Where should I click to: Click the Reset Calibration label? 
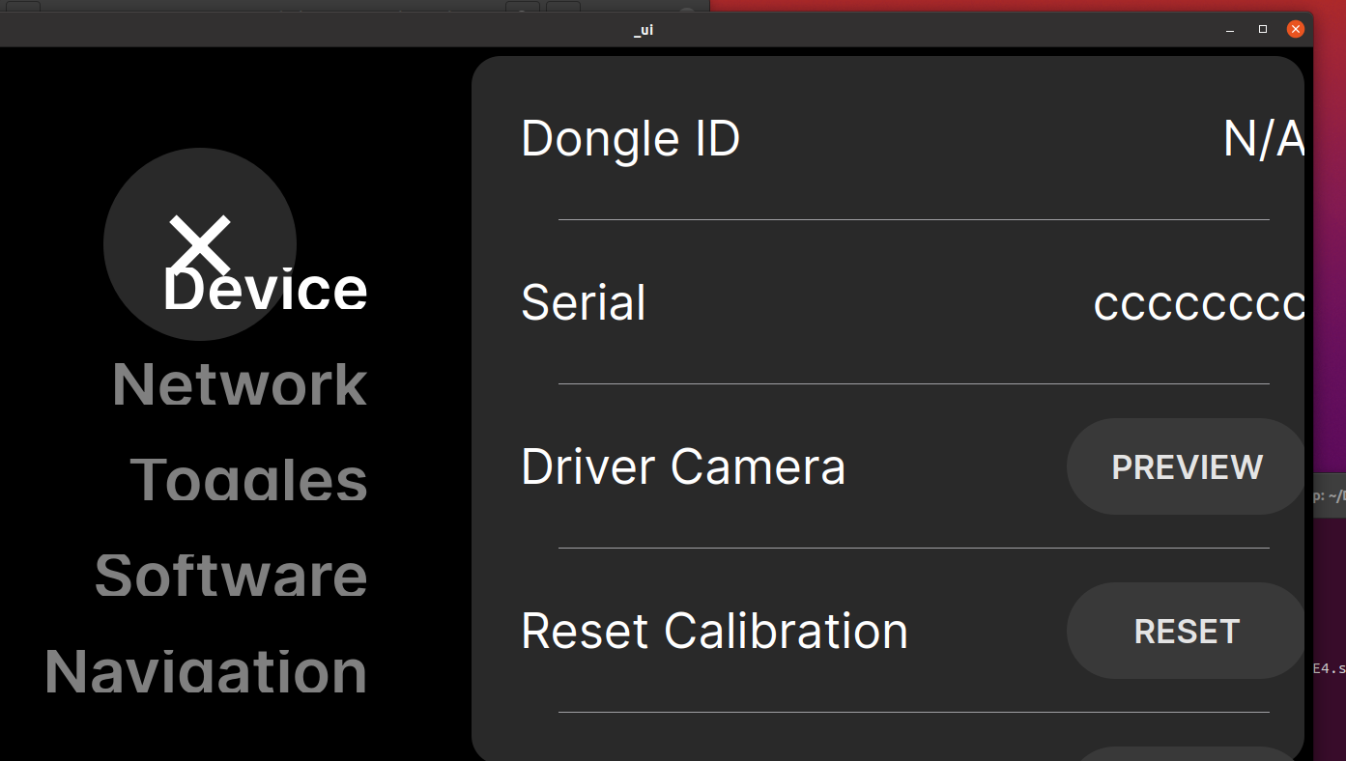[714, 630]
